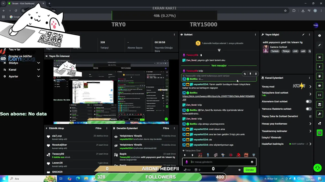Viewport: 325px width, 182px height.
Task: Open the Etkinlik Akışı three-dot menu
Action: 107,128
